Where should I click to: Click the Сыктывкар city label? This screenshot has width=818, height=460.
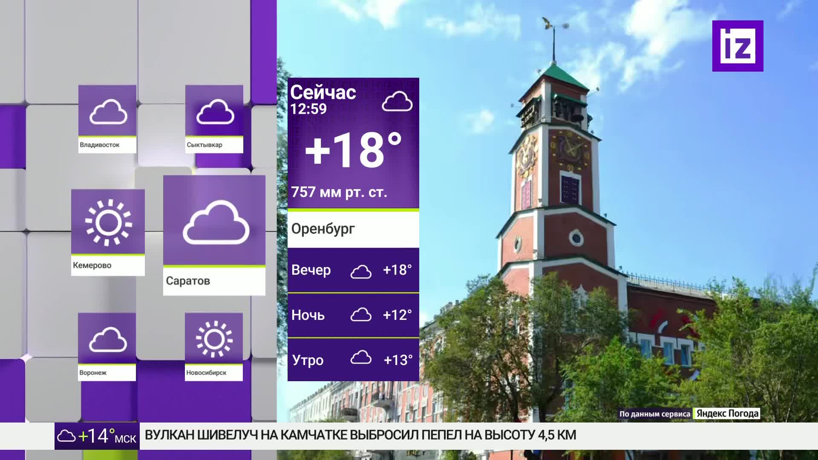[204, 145]
